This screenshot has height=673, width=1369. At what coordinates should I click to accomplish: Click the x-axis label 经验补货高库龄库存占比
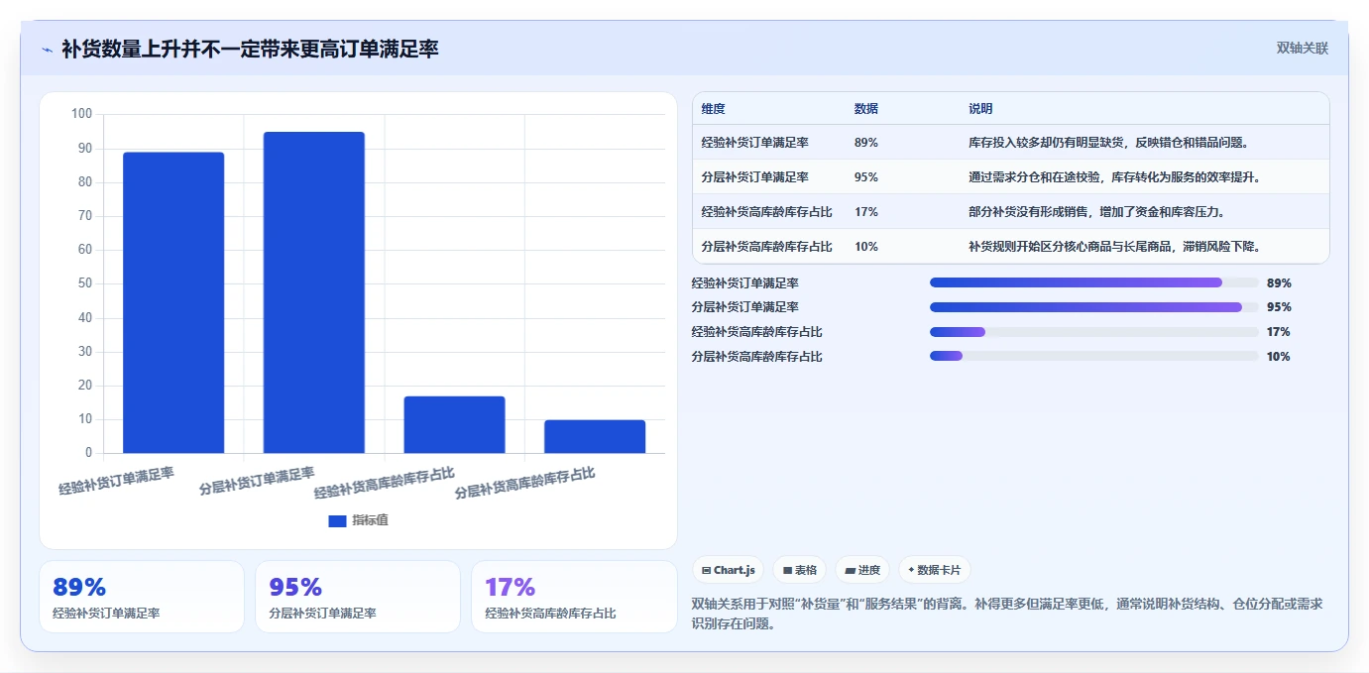[x=385, y=482]
